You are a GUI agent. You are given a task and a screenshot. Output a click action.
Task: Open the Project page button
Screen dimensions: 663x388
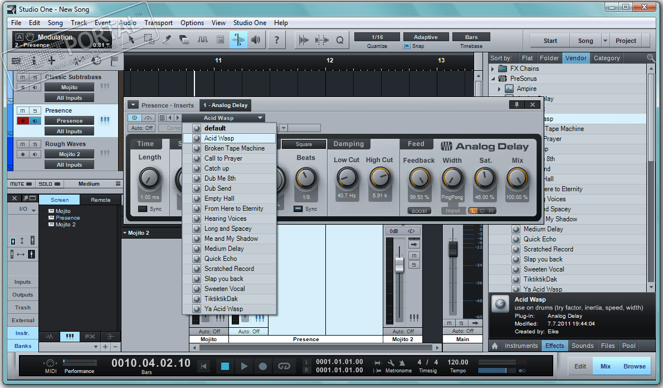pyautogui.click(x=625, y=41)
